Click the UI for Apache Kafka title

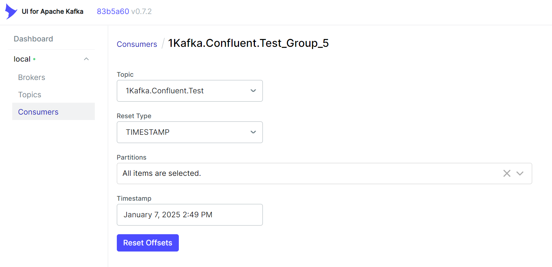pos(53,12)
